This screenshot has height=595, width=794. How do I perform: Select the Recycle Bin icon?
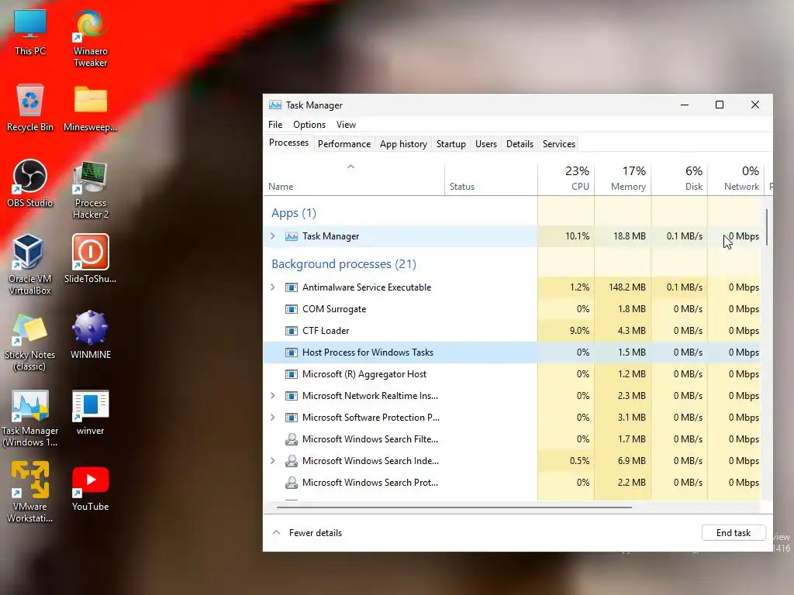[30, 108]
